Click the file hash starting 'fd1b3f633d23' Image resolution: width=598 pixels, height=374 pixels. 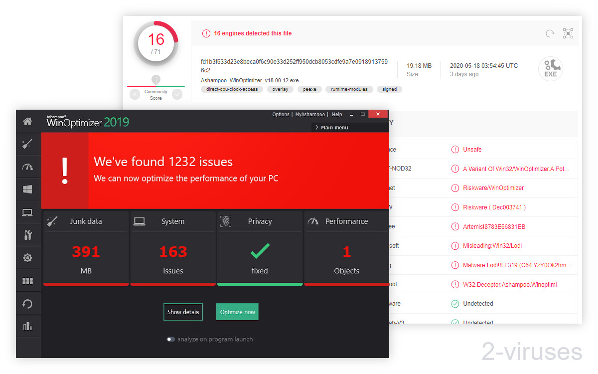pos(294,66)
